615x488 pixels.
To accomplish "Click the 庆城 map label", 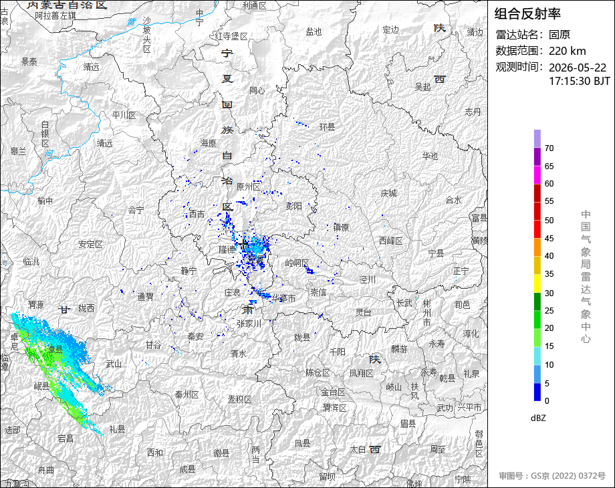I will click(x=388, y=193).
